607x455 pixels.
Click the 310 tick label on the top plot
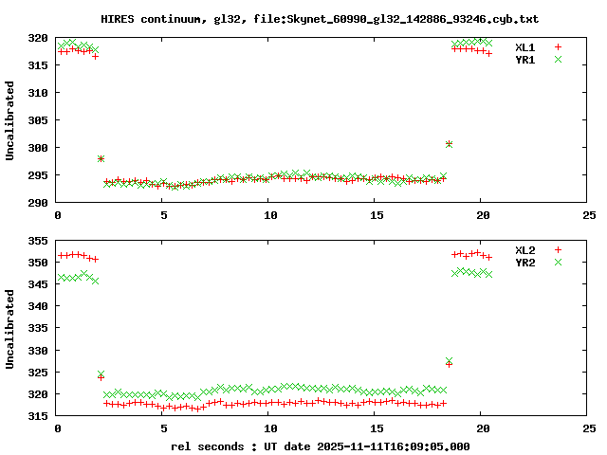tap(38, 93)
